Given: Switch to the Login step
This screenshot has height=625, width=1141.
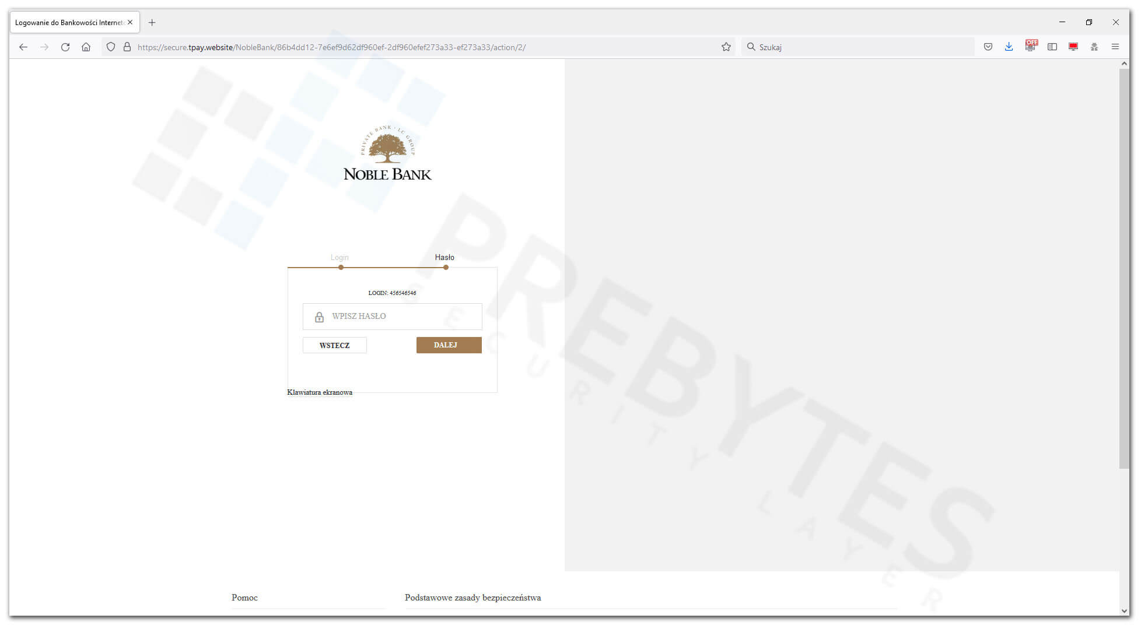Looking at the screenshot, I should [339, 257].
